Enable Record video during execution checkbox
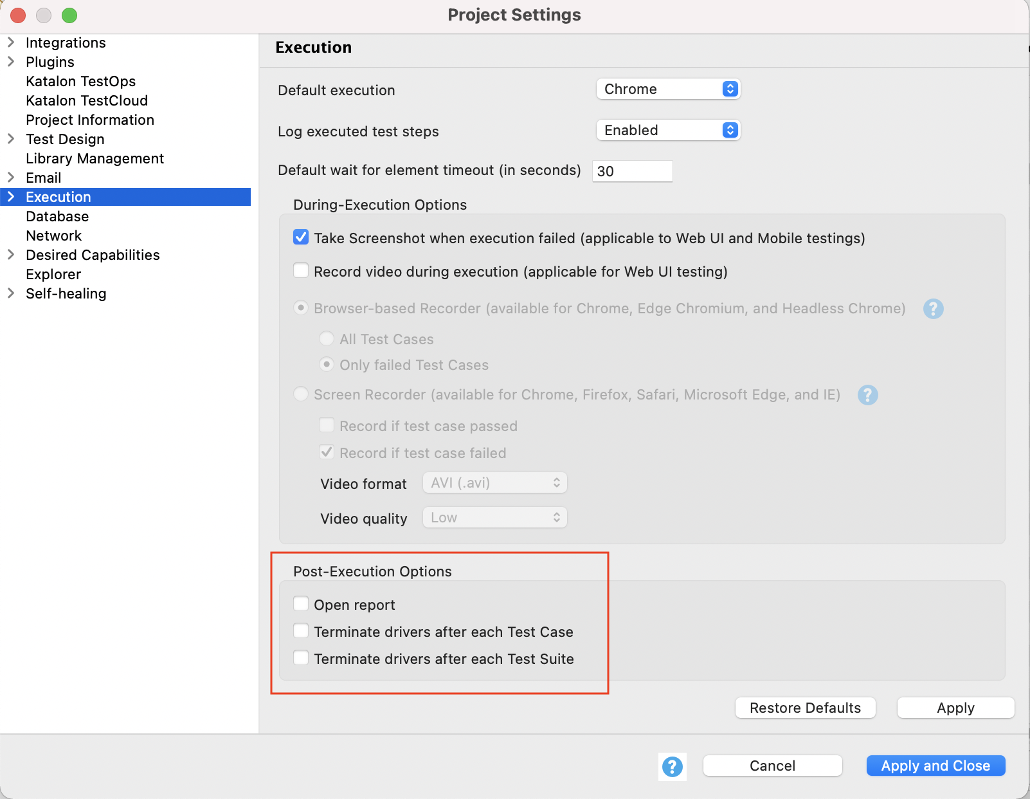 point(301,271)
